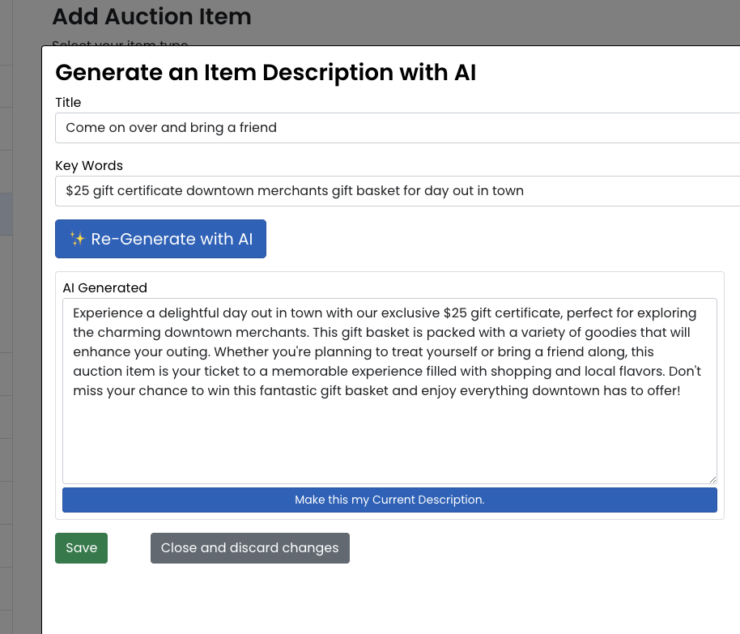The height and width of the screenshot is (634, 740).
Task: Click into the Title input field
Action: (x=397, y=128)
